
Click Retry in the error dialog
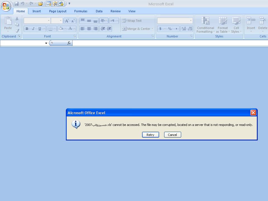[150, 135]
